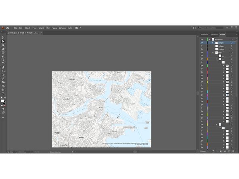Change the screen mode
The height and width of the screenshot is (179, 239).
(x=3, y=112)
